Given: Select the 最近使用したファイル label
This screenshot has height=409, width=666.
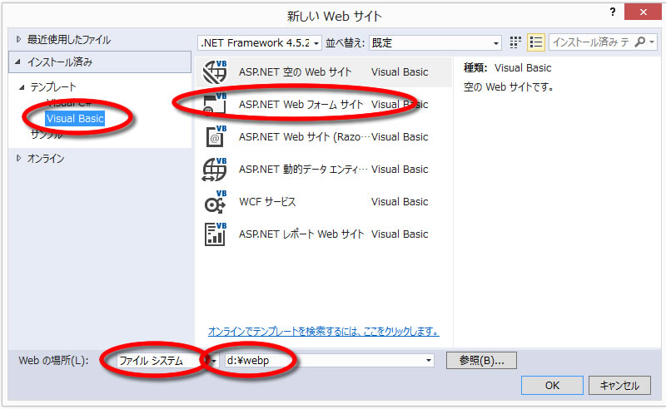Looking at the screenshot, I should [69, 39].
